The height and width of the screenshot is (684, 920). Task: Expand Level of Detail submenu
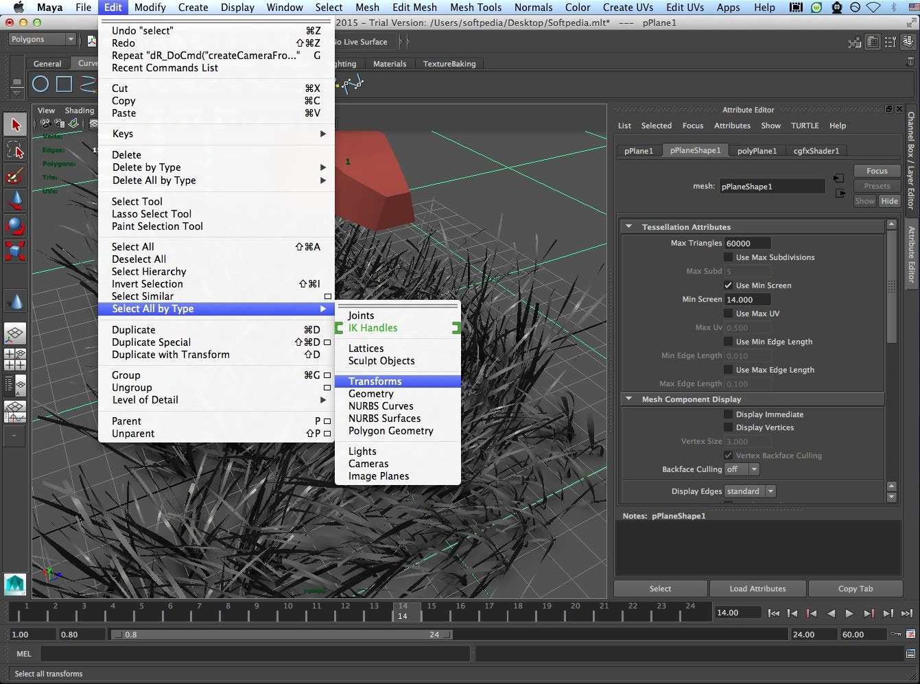click(x=216, y=400)
